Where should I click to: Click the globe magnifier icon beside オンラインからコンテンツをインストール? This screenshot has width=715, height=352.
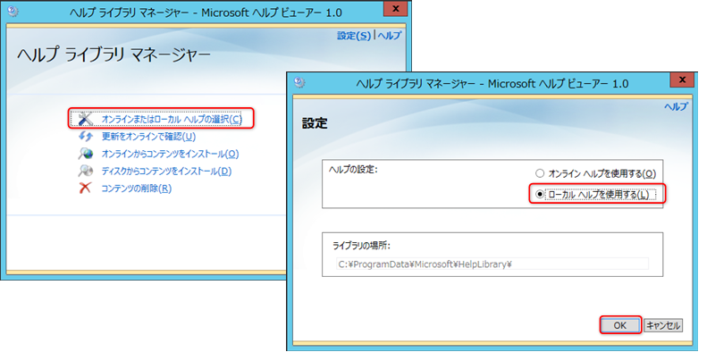85,154
